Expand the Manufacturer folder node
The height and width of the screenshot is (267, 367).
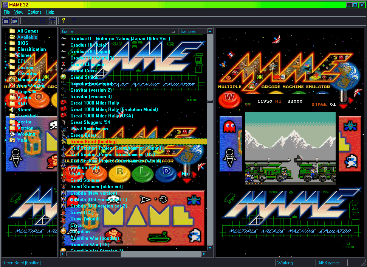[5, 80]
